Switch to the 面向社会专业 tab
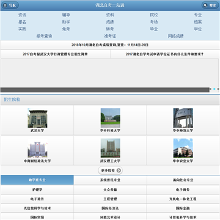The width and height of the screenshot is (220, 220). 183,180
